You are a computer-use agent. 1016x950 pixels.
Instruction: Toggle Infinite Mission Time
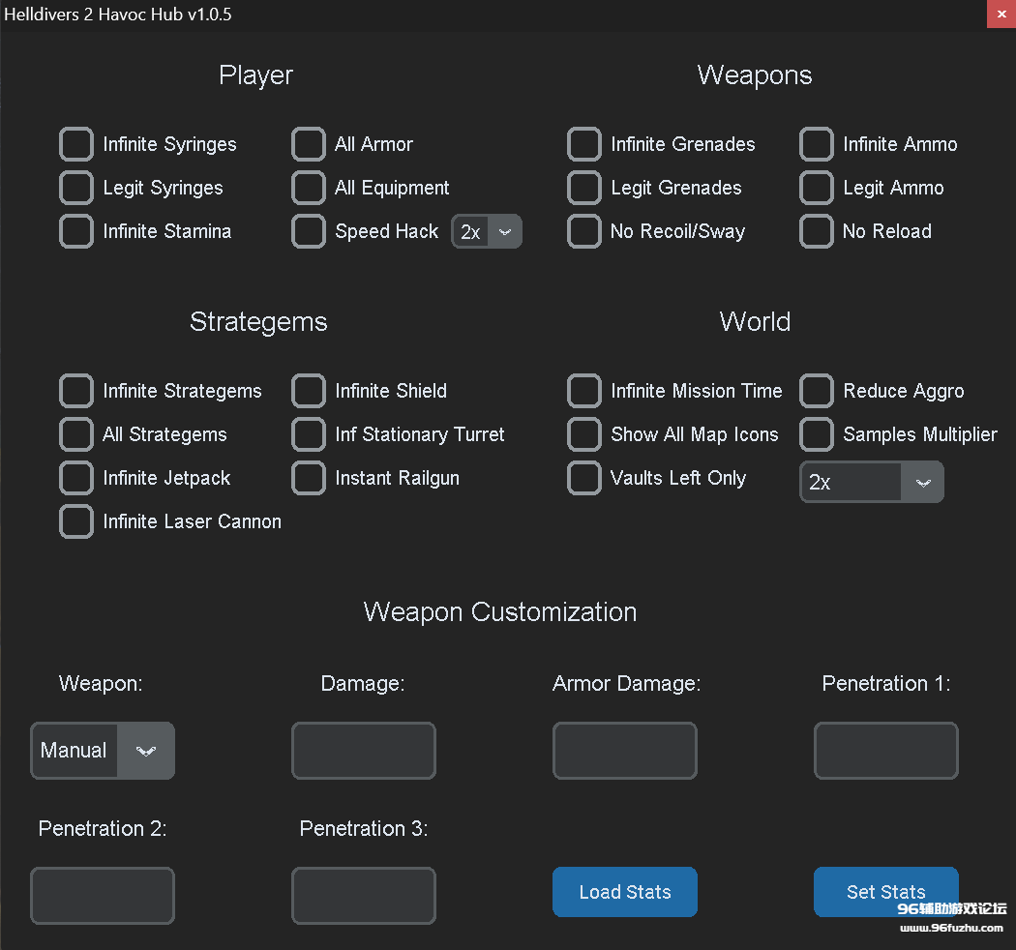(584, 390)
